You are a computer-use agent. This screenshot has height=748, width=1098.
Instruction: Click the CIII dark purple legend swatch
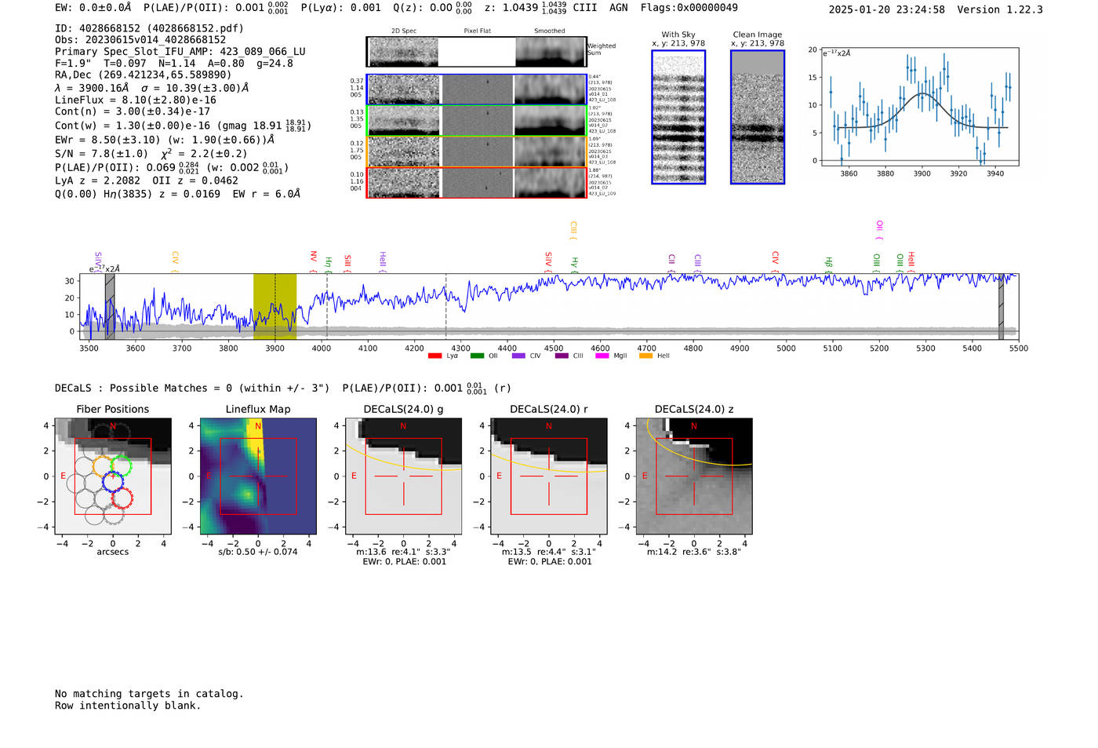(562, 356)
